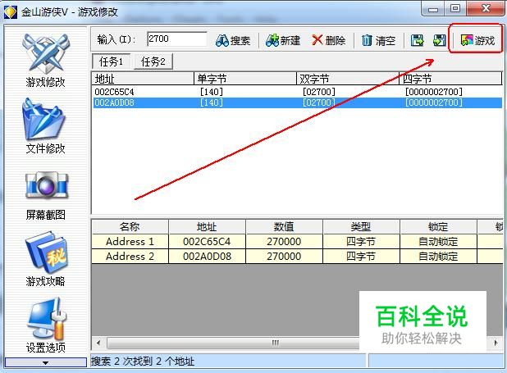Click the 单字节 column header
The height and width of the screenshot is (373, 507).
click(x=245, y=79)
